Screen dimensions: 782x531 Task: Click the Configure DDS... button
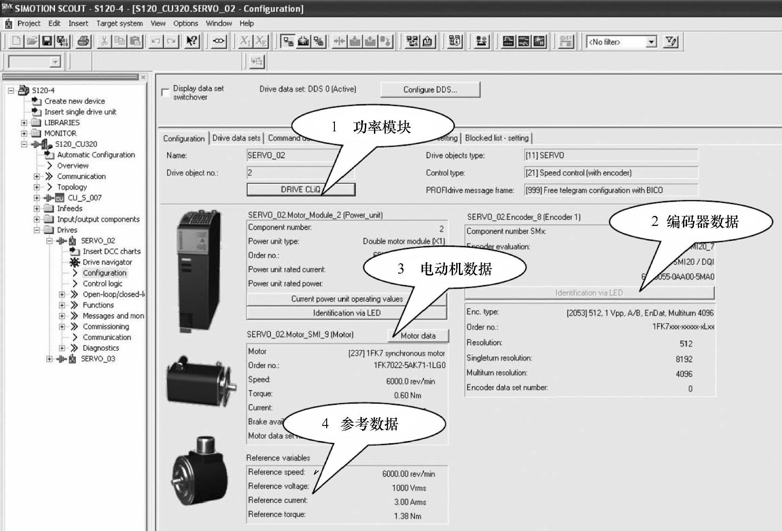point(430,90)
